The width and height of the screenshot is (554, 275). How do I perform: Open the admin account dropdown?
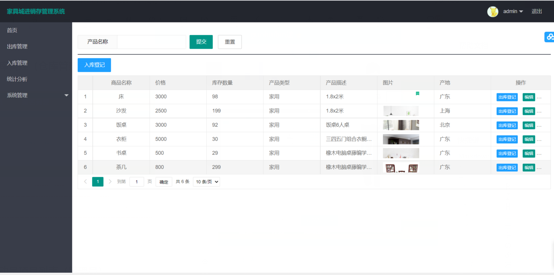point(513,11)
